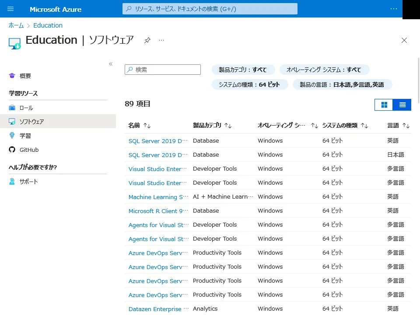Click the 概要 graduation cap icon
Image resolution: width=420 pixels, height=315 pixels.
(x=12, y=76)
